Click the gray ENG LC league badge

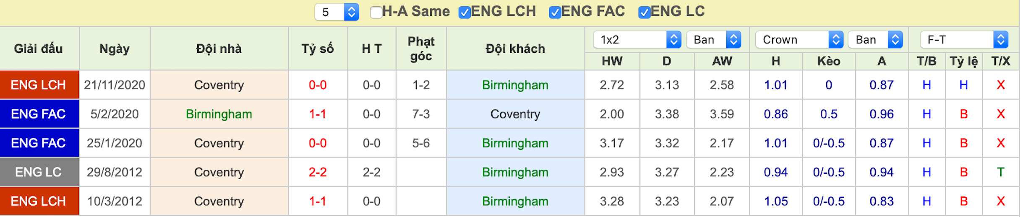point(39,172)
